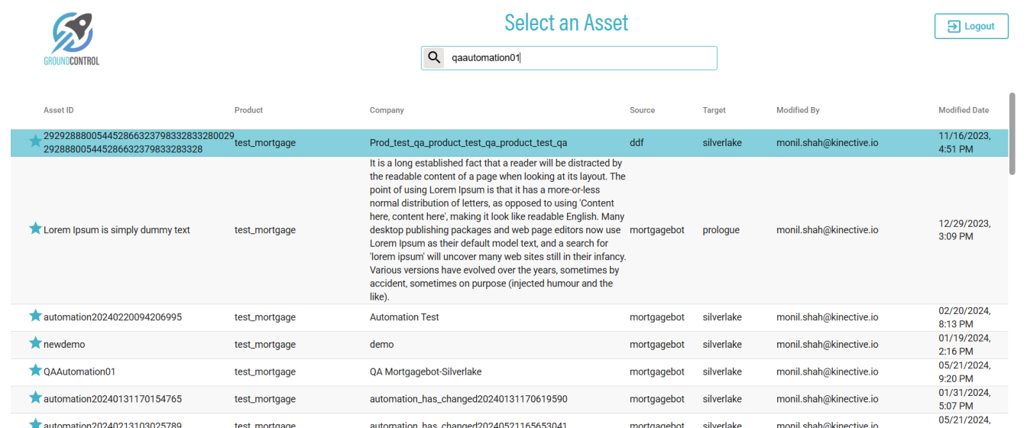Click the magnifying glass search icon
This screenshot has width=1027, height=428.
click(434, 57)
